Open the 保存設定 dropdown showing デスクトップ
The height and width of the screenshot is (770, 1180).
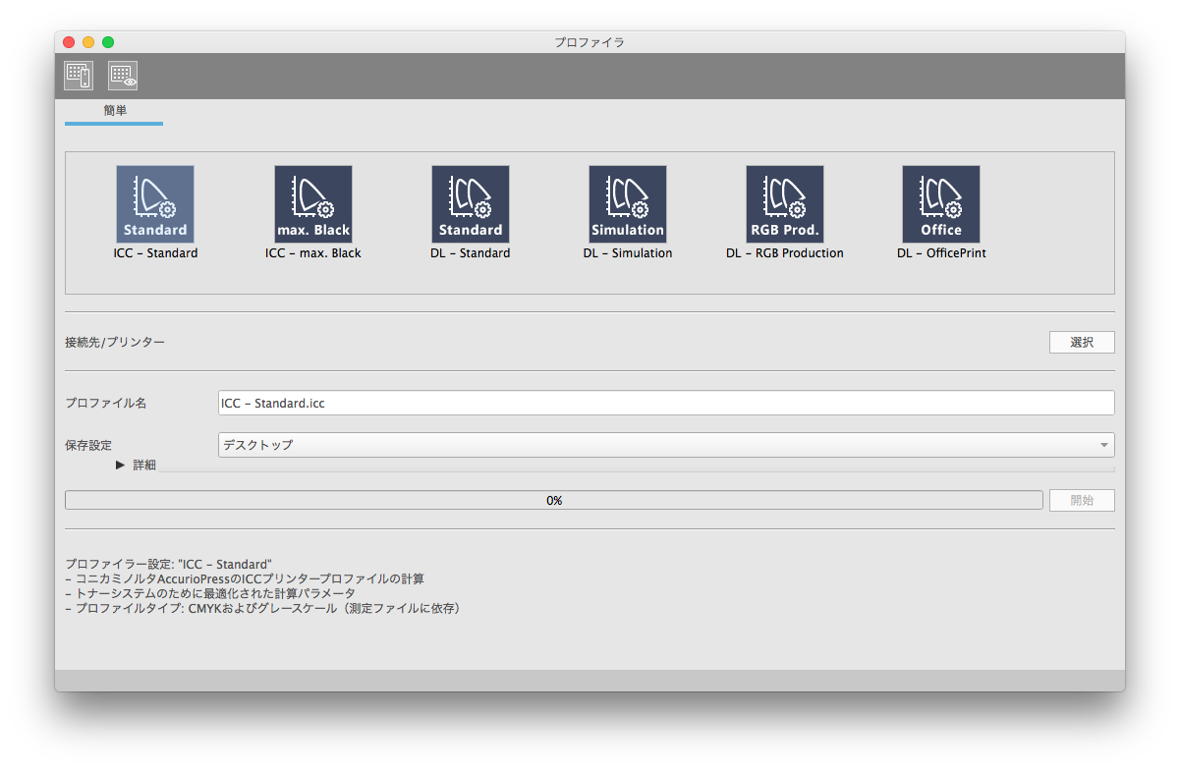pos(666,445)
